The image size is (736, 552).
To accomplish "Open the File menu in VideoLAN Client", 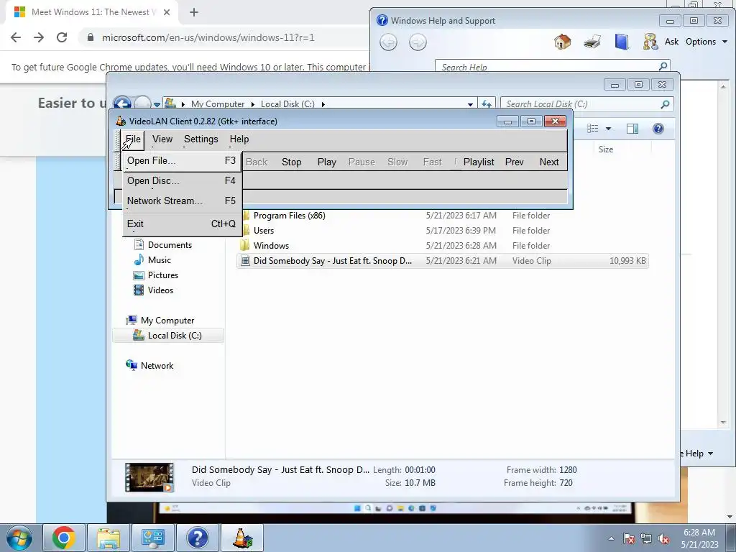I will pyautogui.click(x=133, y=139).
